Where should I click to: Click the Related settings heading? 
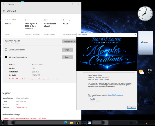tap(11, 115)
